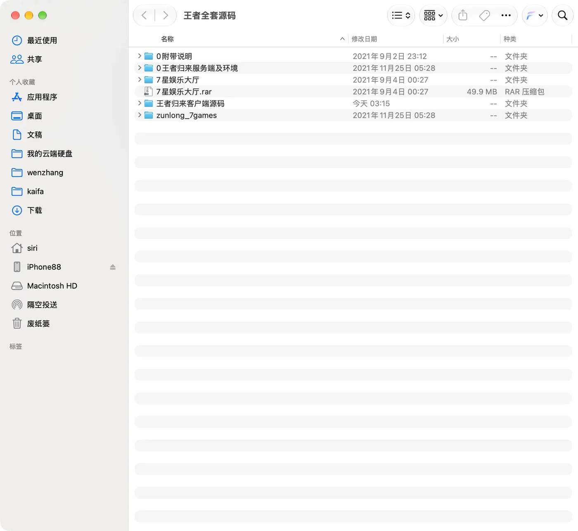Sort by 修改日期 column header
The height and width of the screenshot is (531, 578).
[x=364, y=39]
